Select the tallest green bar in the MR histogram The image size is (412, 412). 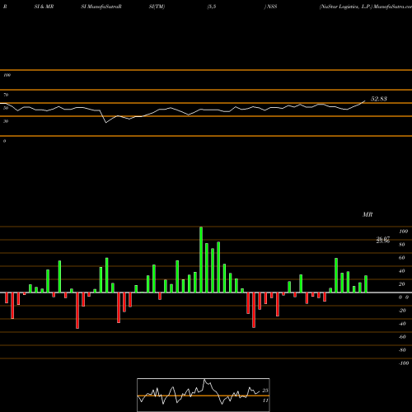[x=201, y=260]
